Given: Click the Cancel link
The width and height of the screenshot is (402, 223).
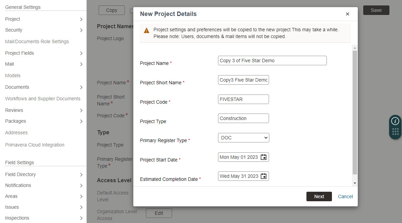Looking at the screenshot, I should point(345,196).
